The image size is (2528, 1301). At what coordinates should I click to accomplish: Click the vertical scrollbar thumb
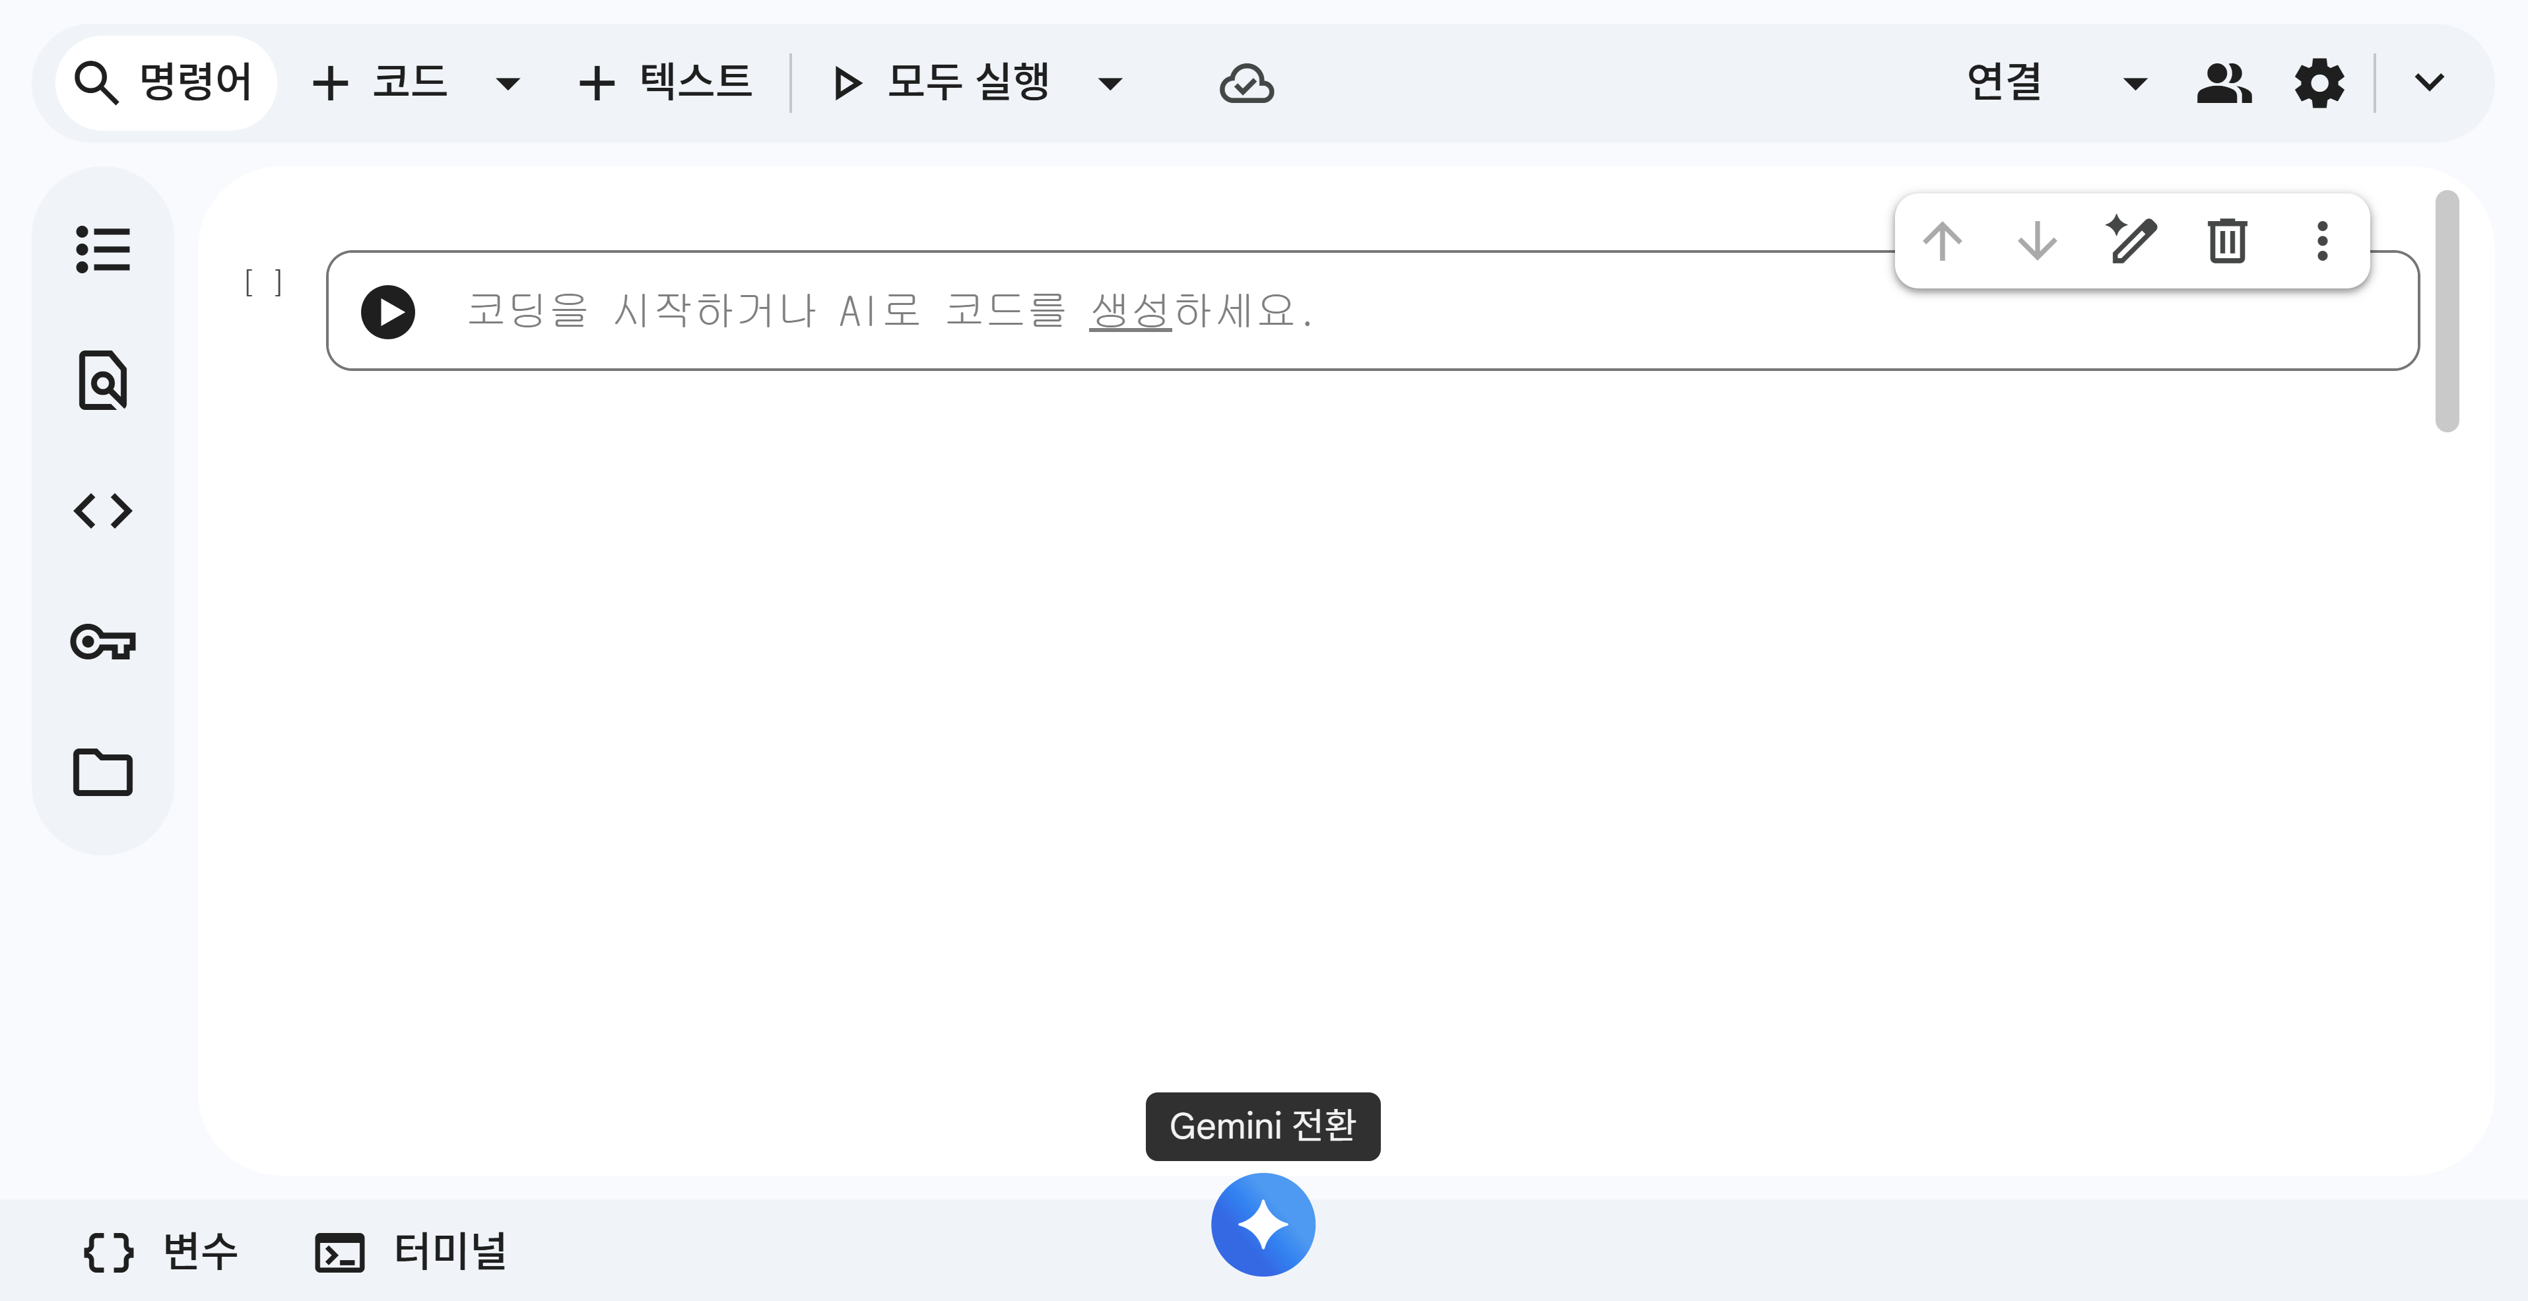click(2445, 311)
